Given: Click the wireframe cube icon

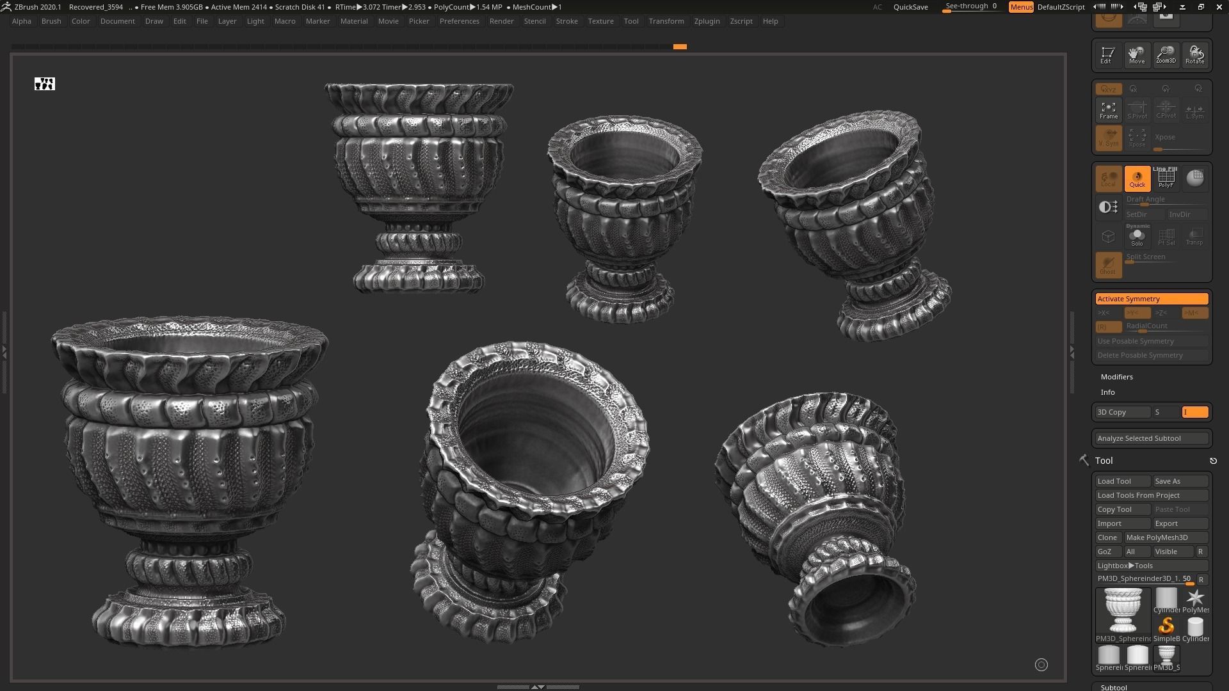Looking at the screenshot, I should (x=1108, y=237).
